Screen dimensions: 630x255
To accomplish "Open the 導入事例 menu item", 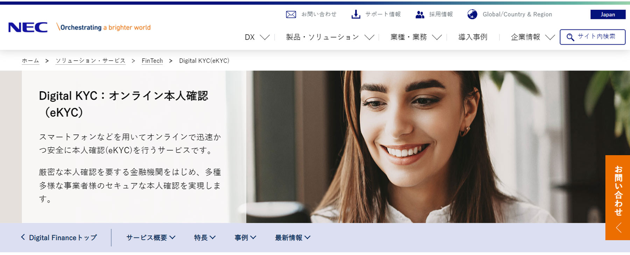I will [472, 37].
